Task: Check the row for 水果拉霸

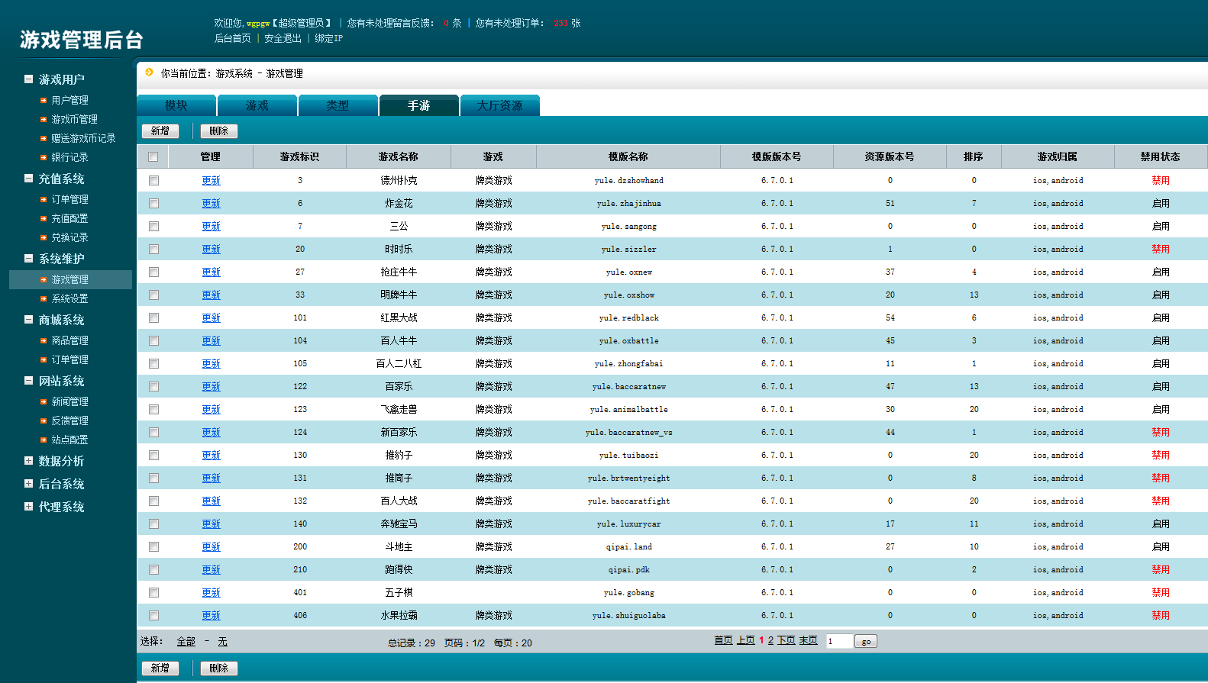Action: pos(153,616)
